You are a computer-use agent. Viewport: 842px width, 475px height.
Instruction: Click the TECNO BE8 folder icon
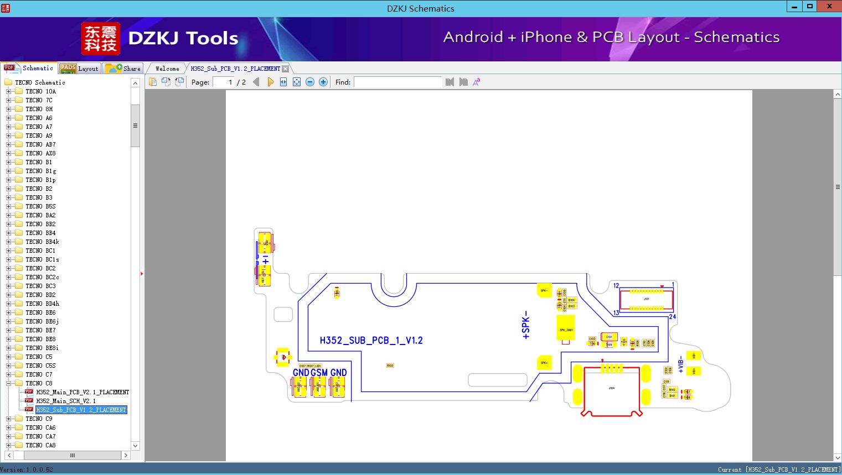tap(19, 339)
